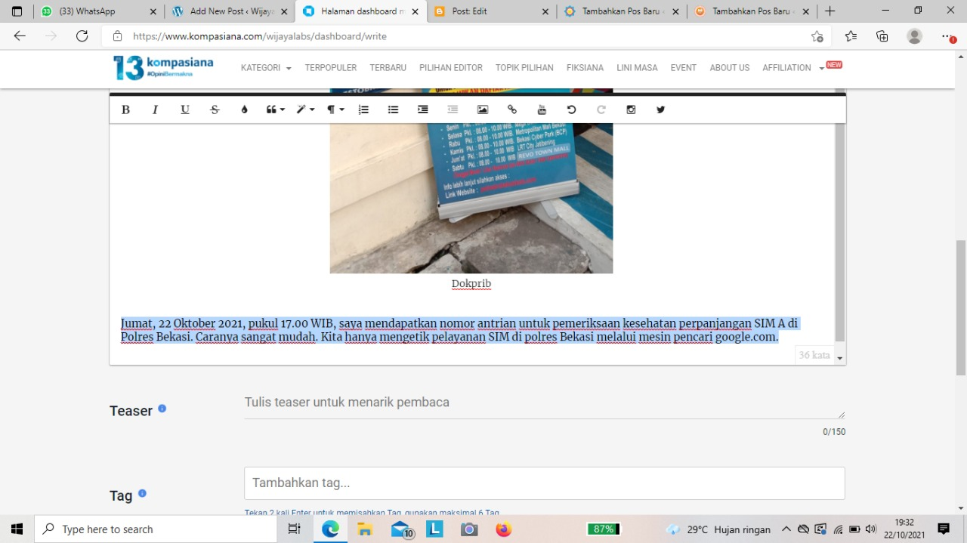Open the magic wand style dropdown
Image resolution: width=967 pixels, height=543 pixels.
tap(305, 110)
